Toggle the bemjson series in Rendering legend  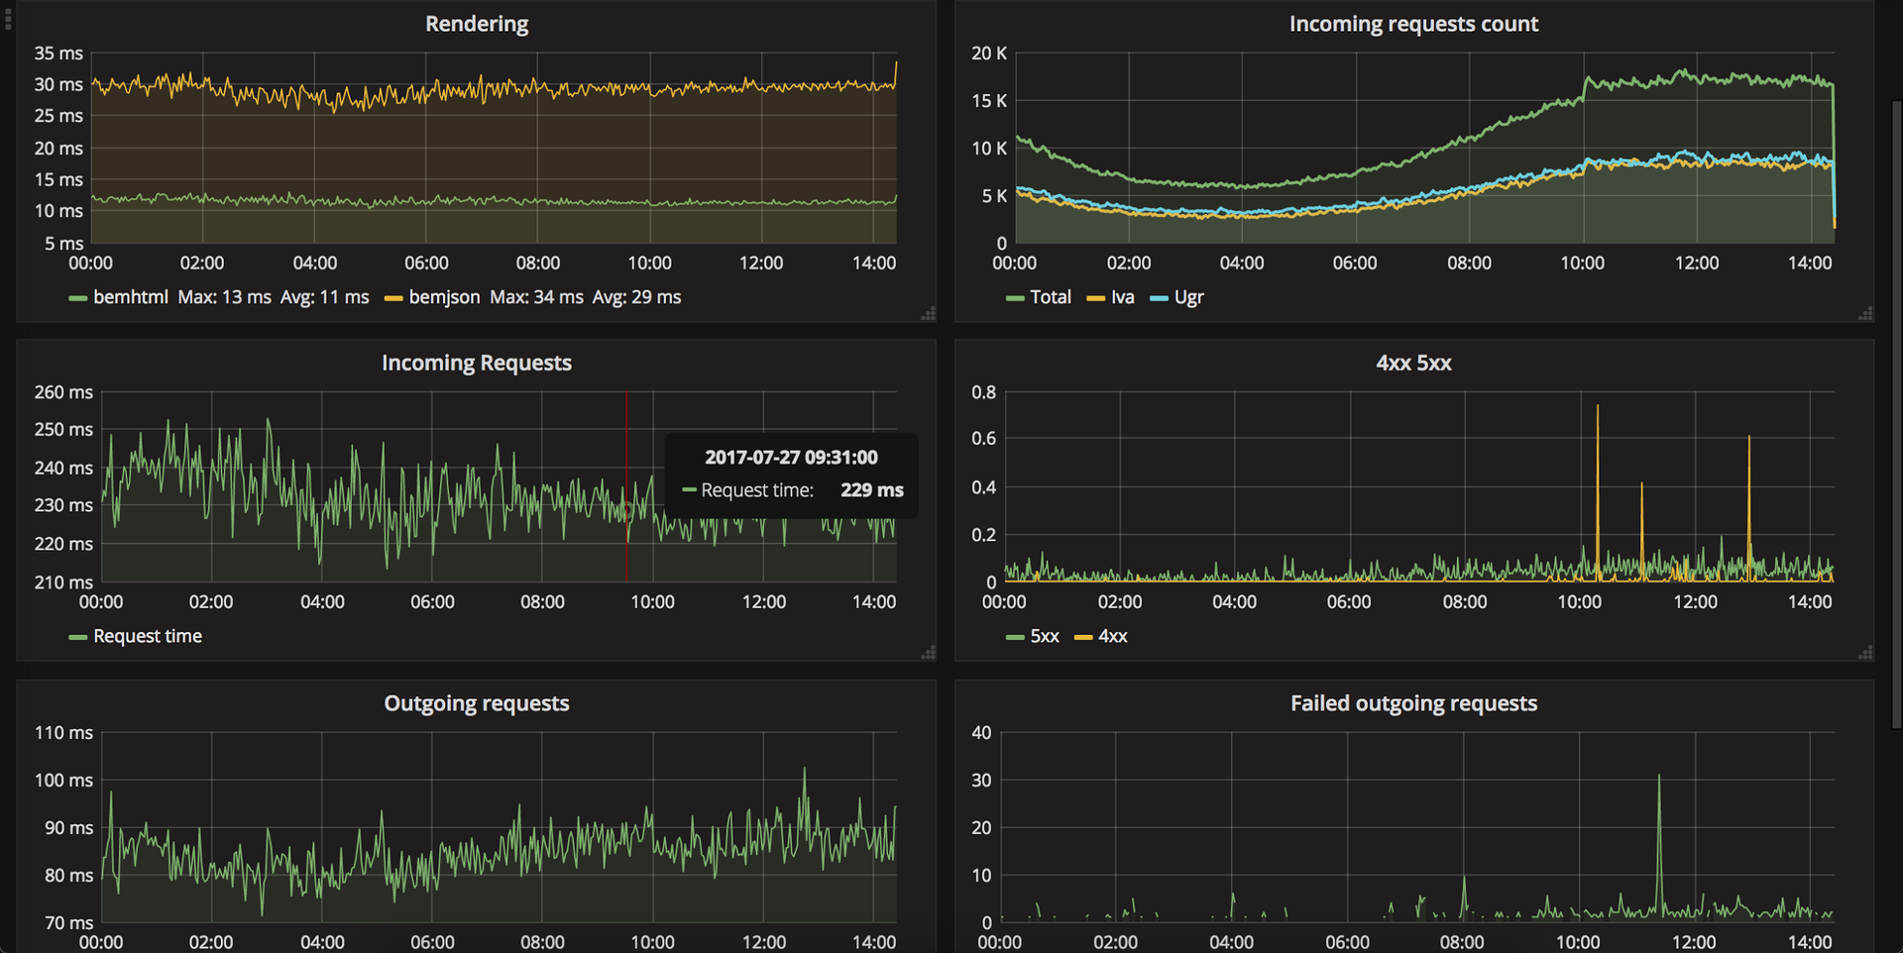[x=444, y=297]
